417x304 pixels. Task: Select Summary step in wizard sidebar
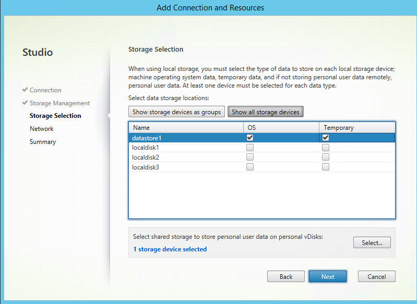point(43,142)
